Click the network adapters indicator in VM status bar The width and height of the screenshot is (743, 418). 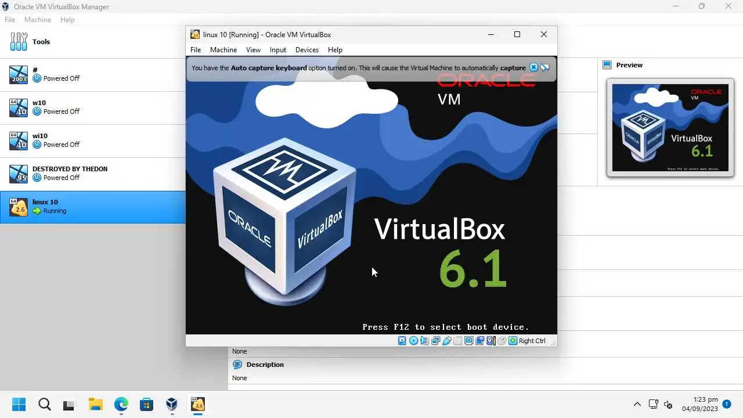tap(435, 341)
